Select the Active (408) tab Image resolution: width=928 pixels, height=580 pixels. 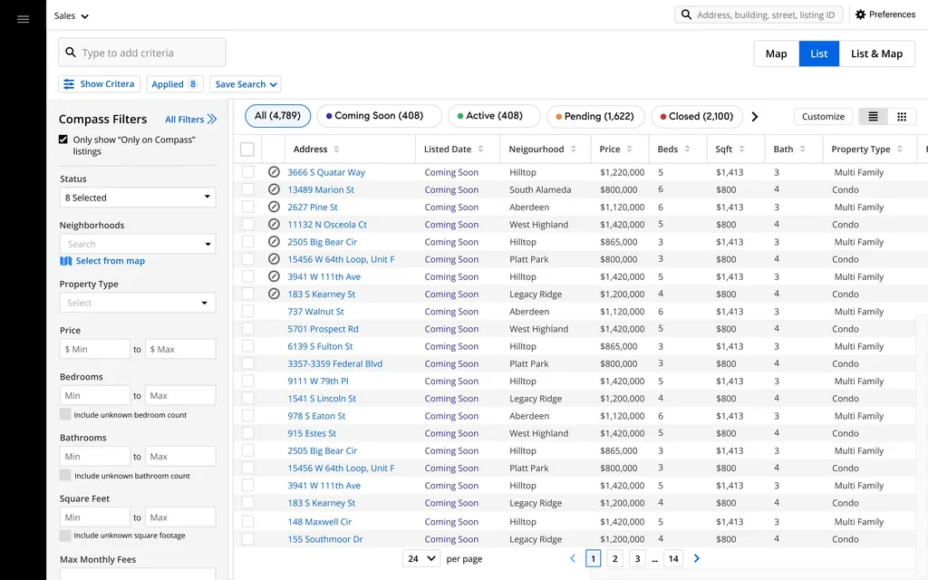pyautogui.click(x=494, y=116)
